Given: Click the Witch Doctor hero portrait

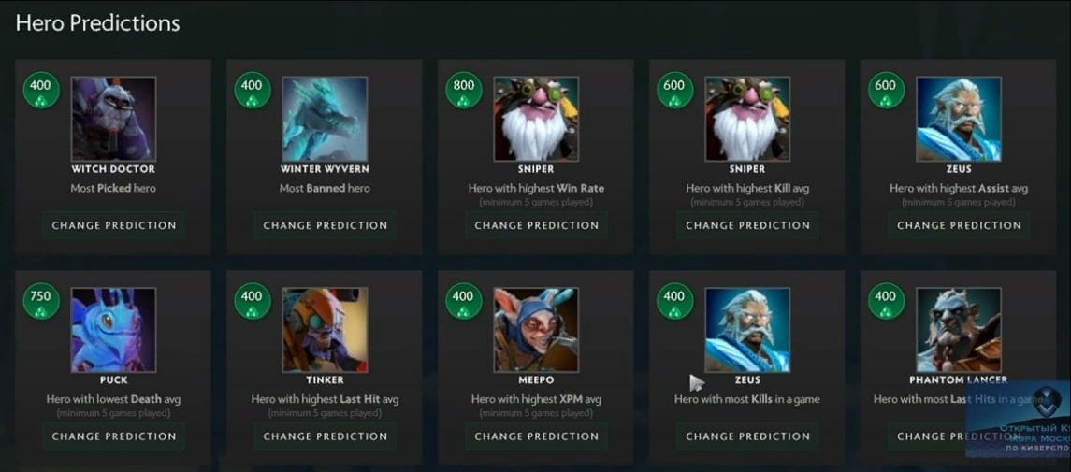Looking at the screenshot, I should pyautogui.click(x=113, y=119).
